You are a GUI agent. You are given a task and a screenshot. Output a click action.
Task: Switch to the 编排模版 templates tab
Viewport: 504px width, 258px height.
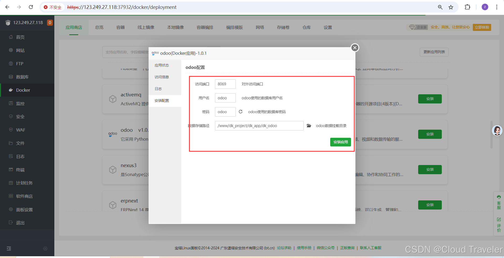[235, 27]
